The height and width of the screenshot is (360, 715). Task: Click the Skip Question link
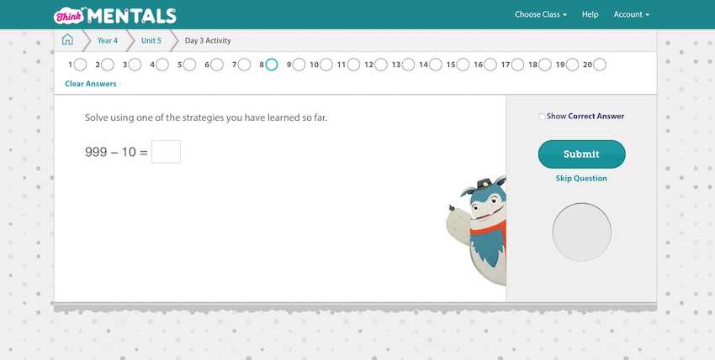pos(581,179)
